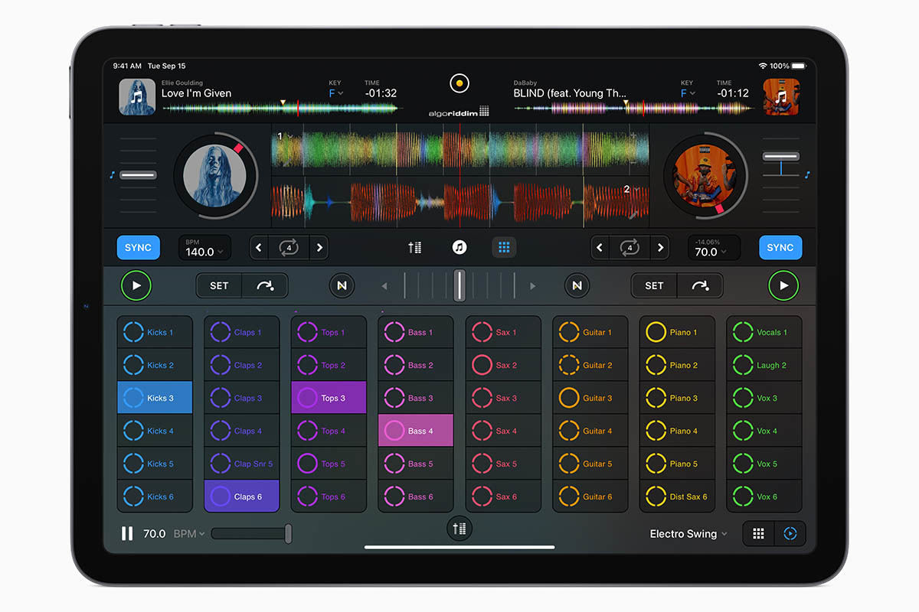Switch to the mixer EQ view tab

click(x=415, y=247)
